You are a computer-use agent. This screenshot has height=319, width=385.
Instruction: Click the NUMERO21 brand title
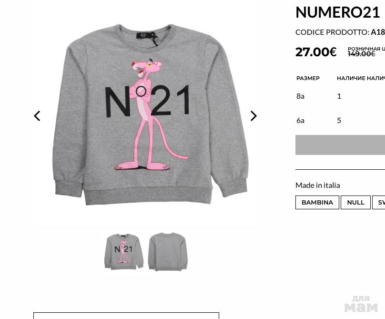coord(338,12)
